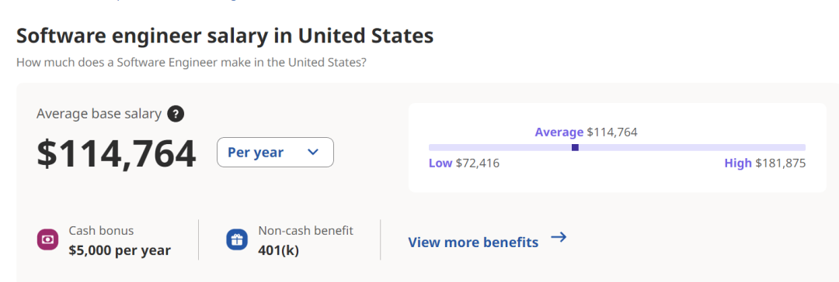Click the Average $114,764 label above bar
This screenshot has height=282, width=839.
586,132
